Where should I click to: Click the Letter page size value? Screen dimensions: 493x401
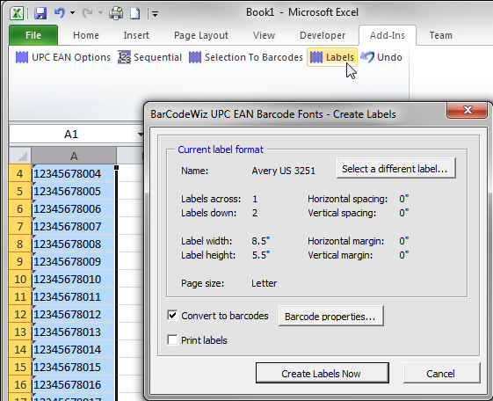coord(265,283)
